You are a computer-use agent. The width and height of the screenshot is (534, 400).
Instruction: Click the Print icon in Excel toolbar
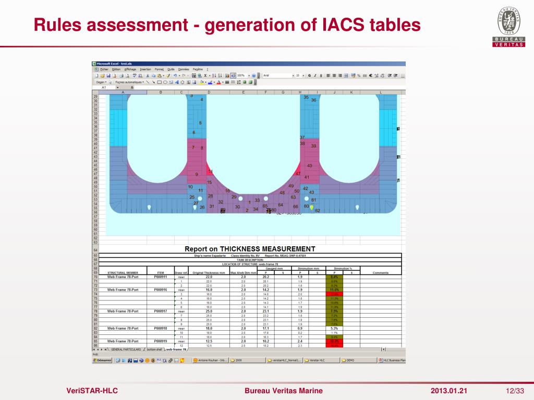121,76
